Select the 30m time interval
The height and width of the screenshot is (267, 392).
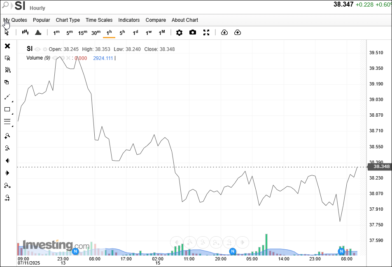[96, 32]
